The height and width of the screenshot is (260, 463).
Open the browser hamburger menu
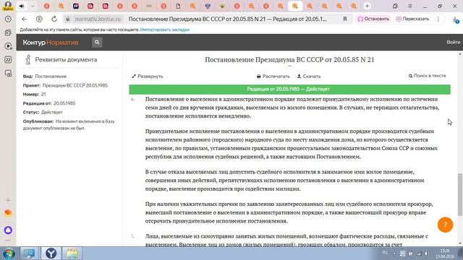click(410, 6)
